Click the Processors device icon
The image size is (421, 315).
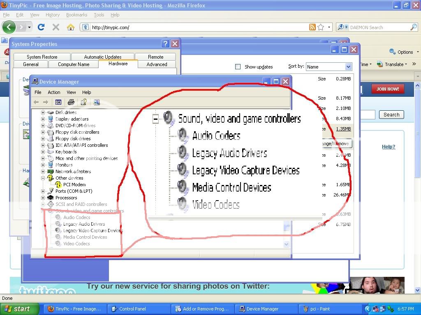[51, 198]
